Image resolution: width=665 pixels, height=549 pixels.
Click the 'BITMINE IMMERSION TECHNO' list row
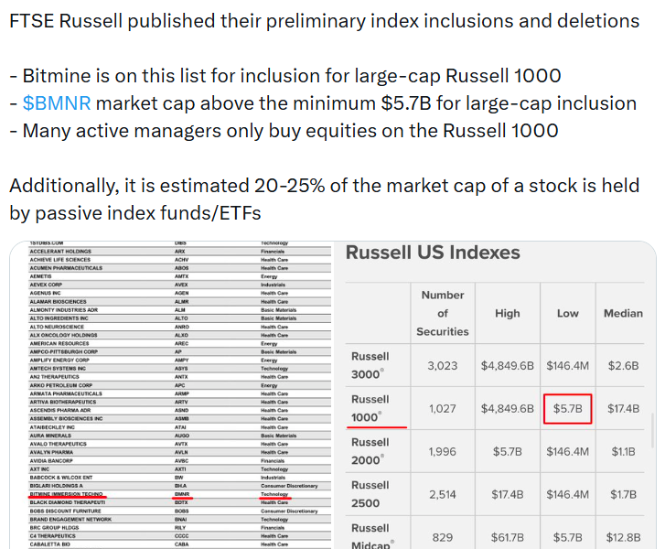click(x=180, y=494)
